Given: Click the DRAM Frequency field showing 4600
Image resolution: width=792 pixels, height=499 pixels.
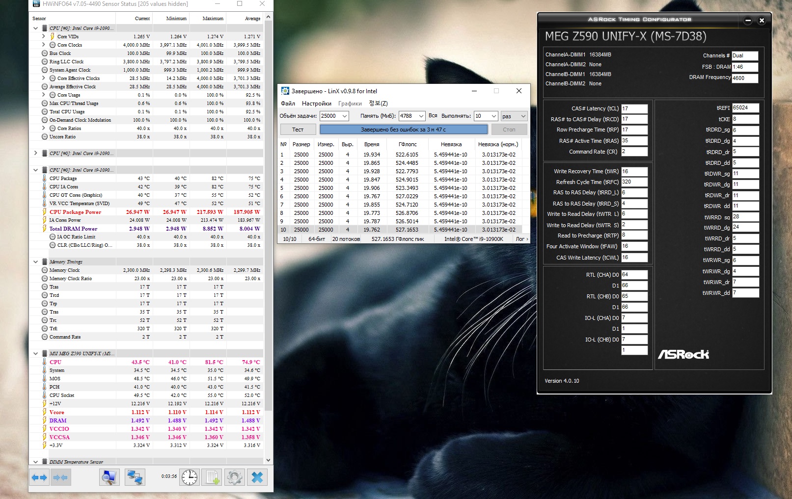Looking at the screenshot, I should click(x=745, y=78).
